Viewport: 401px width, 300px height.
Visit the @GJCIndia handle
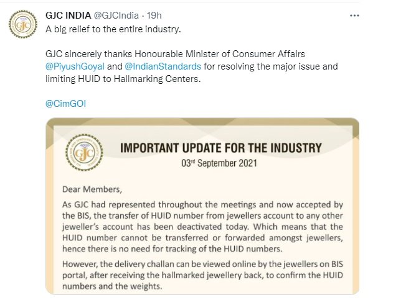click(116, 16)
